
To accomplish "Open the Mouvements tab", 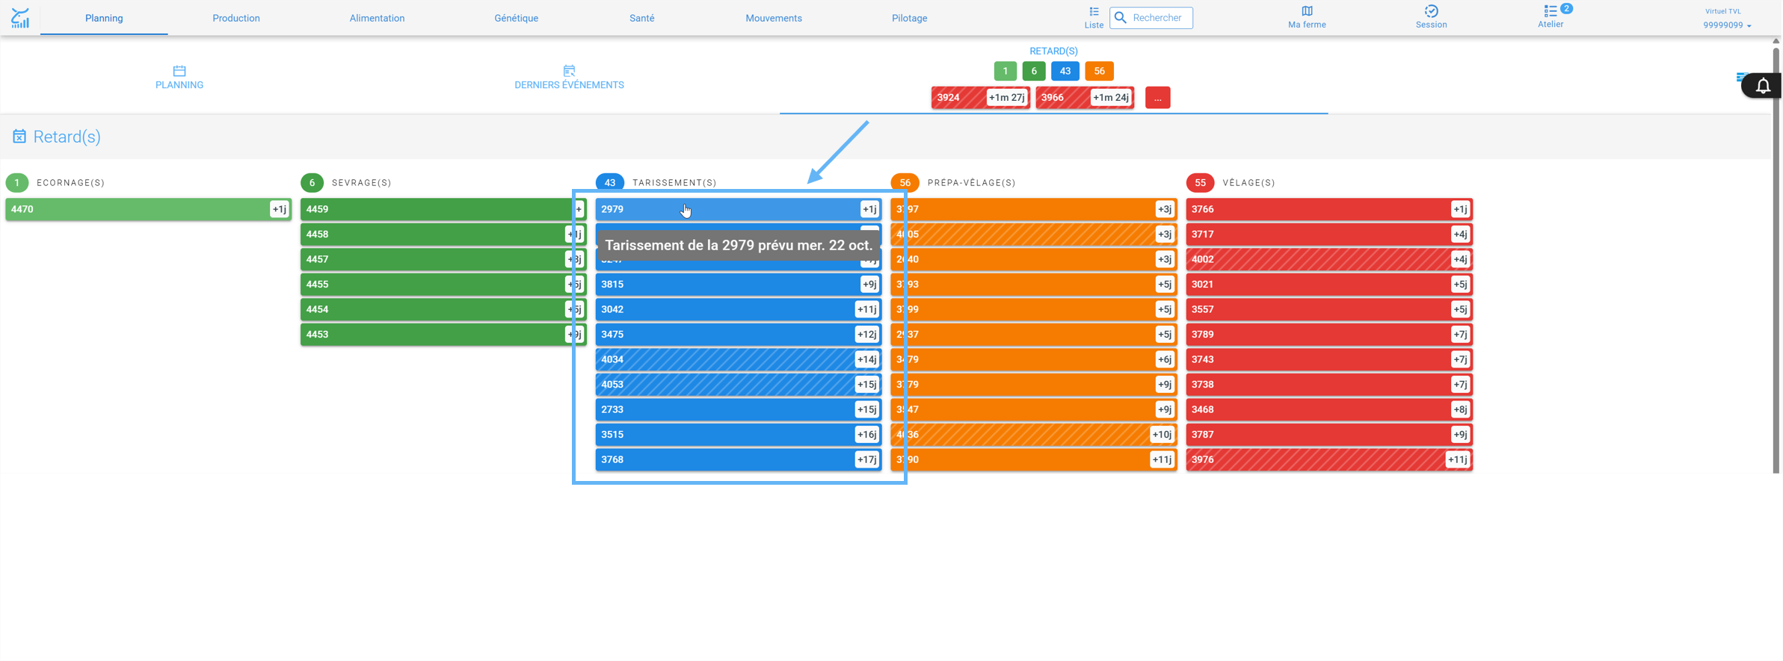I will (774, 18).
